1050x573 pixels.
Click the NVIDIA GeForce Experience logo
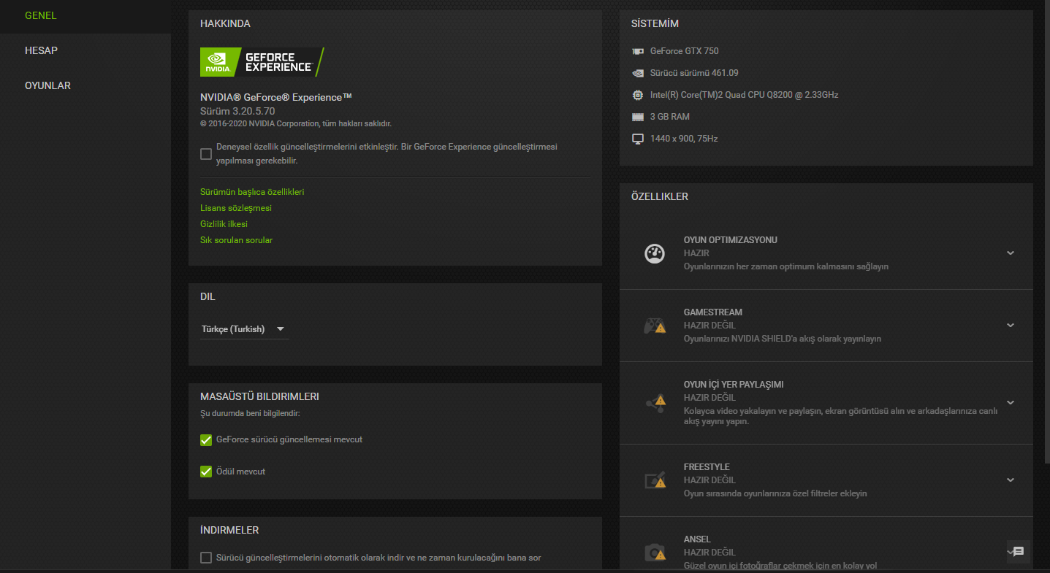click(262, 62)
